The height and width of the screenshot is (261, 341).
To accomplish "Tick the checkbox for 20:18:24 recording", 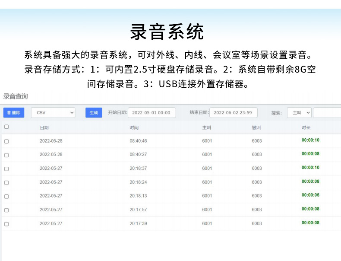I will coord(6,182).
